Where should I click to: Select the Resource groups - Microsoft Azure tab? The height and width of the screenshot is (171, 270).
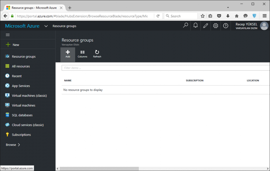[x=34, y=8]
